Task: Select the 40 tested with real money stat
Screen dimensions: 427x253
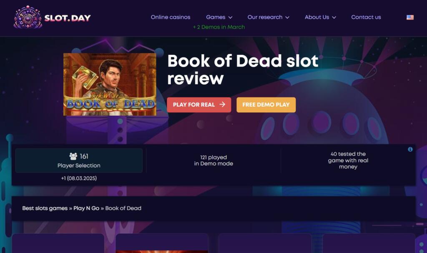Action: coord(348,160)
